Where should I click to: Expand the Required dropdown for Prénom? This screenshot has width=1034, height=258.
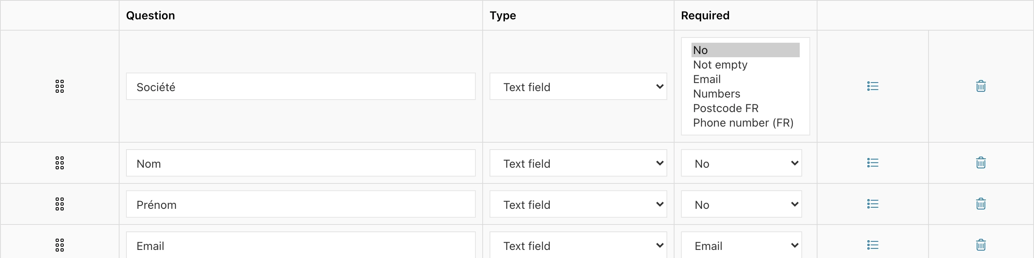pos(741,204)
